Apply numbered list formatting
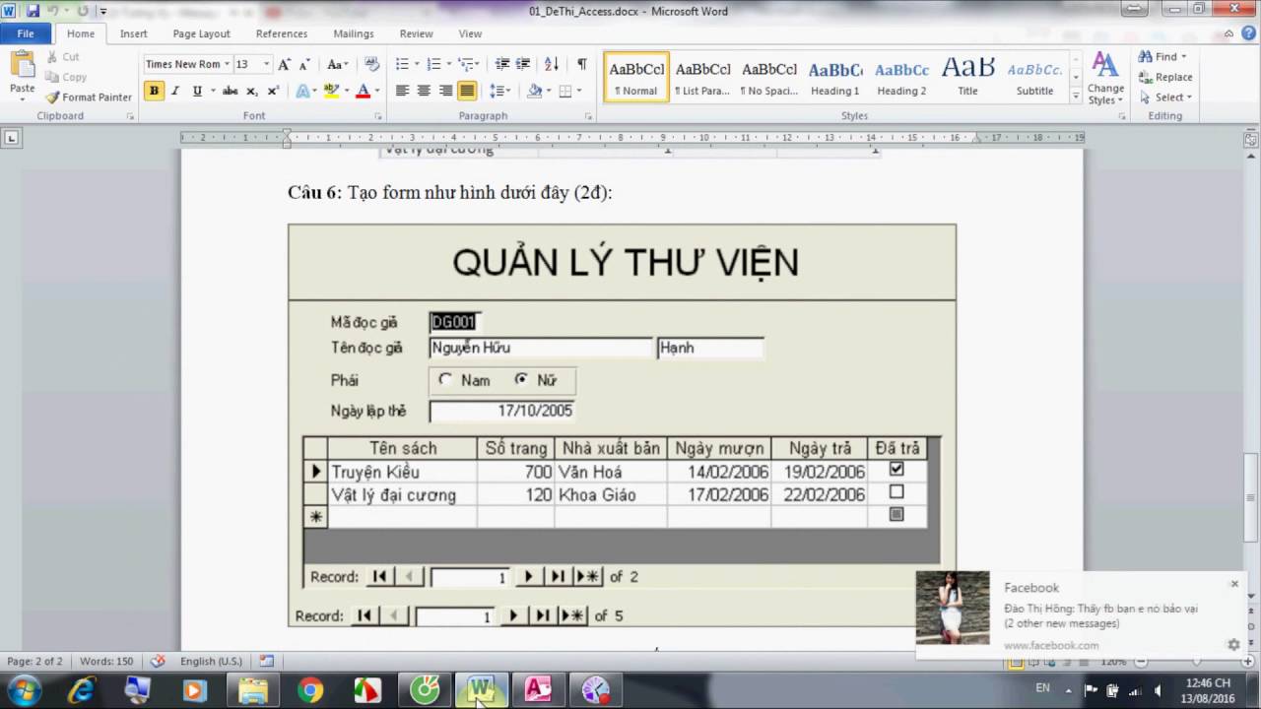1261x709 pixels. click(436, 64)
